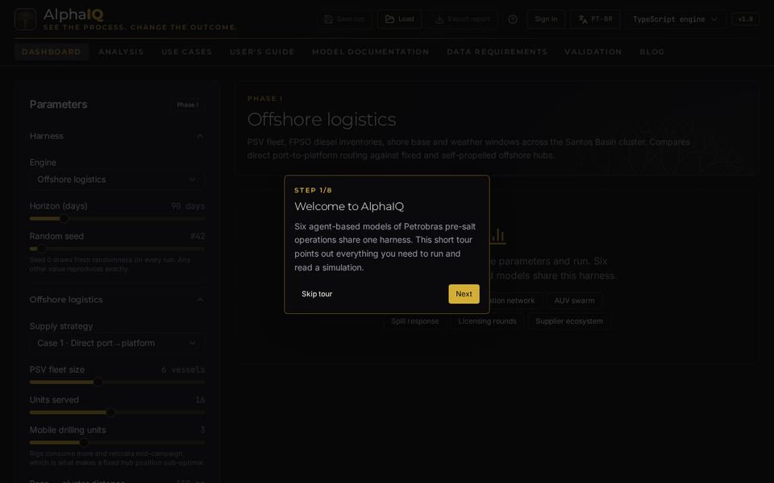This screenshot has height=483, width=774.
Task: Switch language with PT-BR button
Action: (595, 19)
